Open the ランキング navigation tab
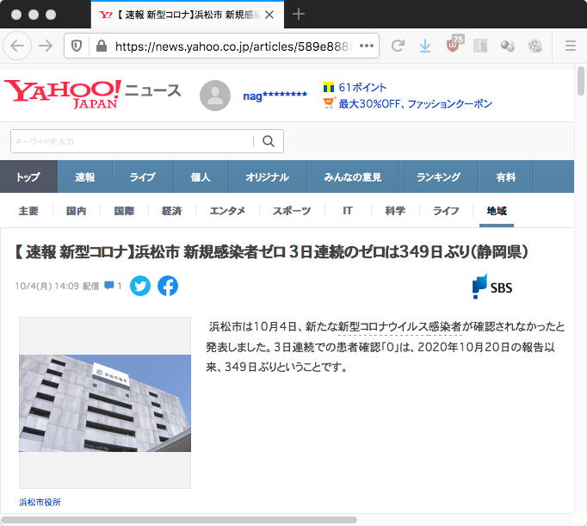 click(438, 176)
